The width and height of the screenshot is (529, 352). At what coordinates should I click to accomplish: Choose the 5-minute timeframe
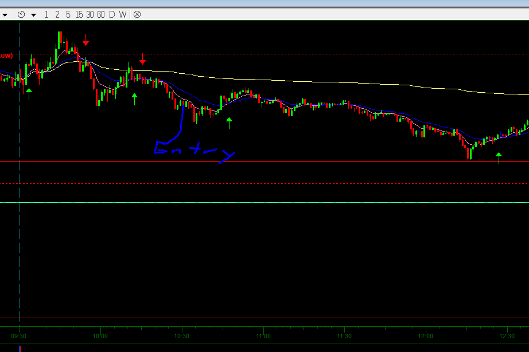tap(68, 14)
